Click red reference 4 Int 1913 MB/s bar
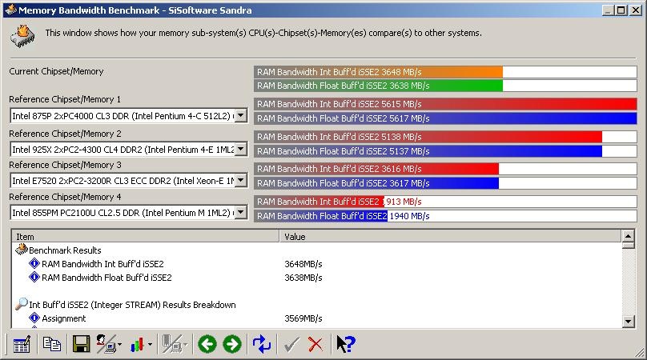This screenshot has height=360, width=647. 319,202
